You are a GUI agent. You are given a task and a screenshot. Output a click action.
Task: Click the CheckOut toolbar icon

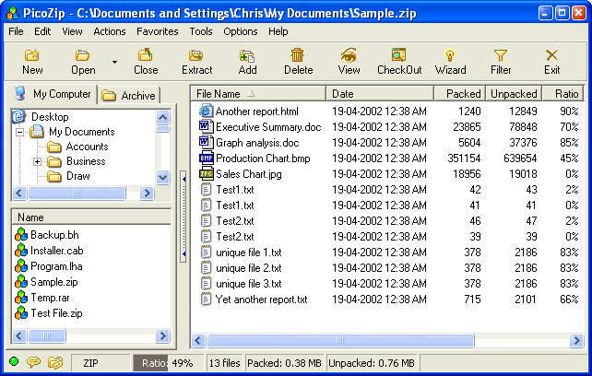[x=398, y=55]
